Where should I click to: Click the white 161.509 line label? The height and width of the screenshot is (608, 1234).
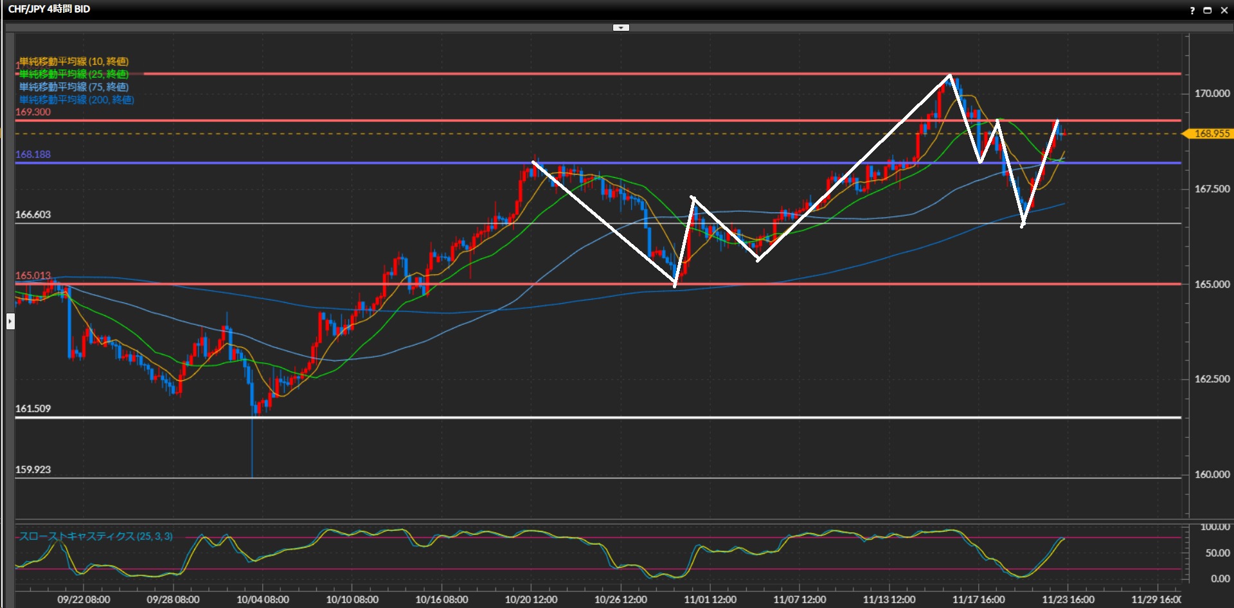pos(33,409)
